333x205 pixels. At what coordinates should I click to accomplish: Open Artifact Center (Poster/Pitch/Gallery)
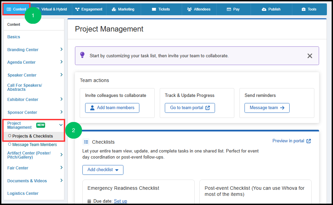29,155
